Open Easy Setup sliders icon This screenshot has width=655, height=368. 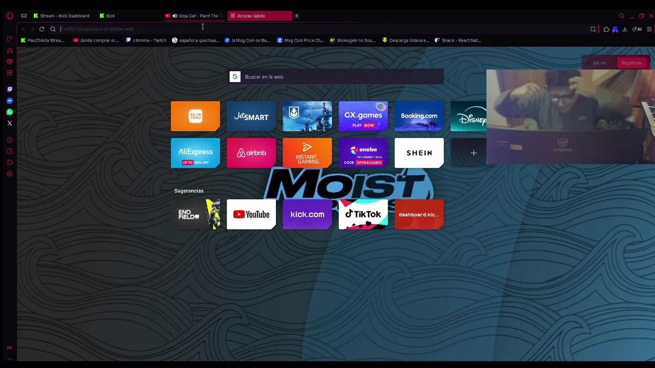tap(649, 29)
